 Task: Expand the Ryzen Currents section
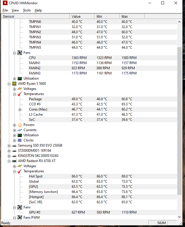tap(14, 130)
